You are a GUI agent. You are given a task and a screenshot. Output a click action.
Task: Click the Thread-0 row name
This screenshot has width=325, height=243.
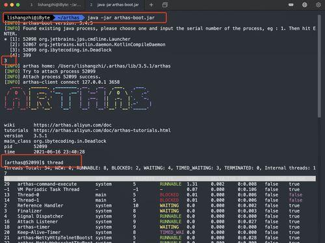28,195
